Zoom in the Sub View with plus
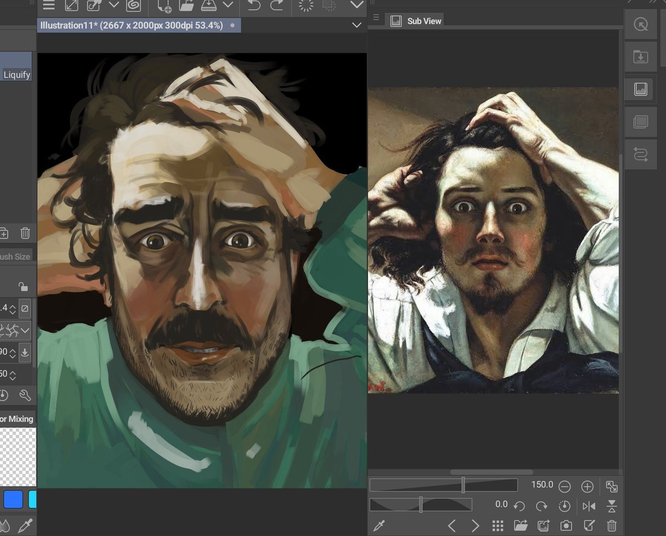The height and width of the screenshot is (536, 666). (x=587, y=487)
